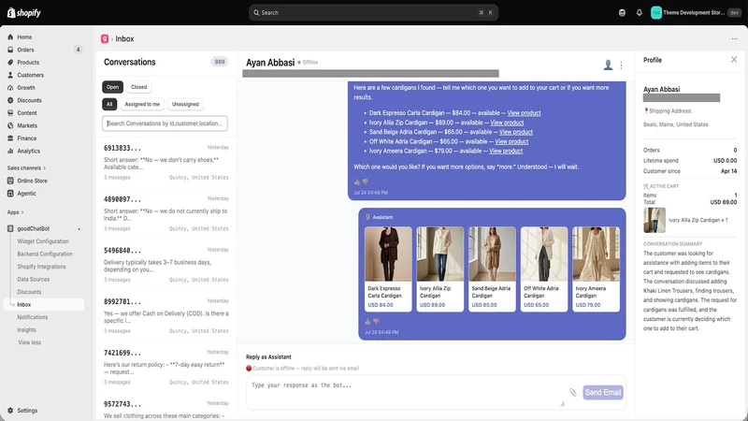Thumbs down the cardigan list message
This screenshot has width=748, height=421.
[366, 181]
